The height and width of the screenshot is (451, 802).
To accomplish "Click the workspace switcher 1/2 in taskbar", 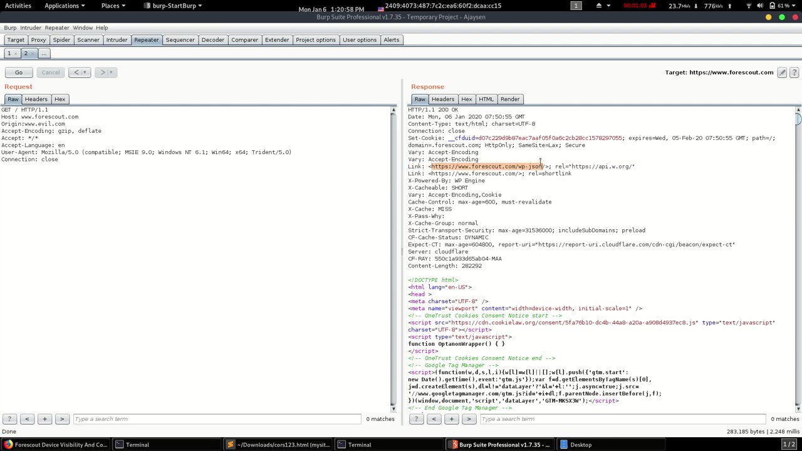I will point(789,445).
